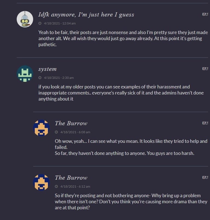Click the 4/18/2021 - 2:30 am timestamp
The width and height of the screenshot is (210, 220).
(x=59, y=78)
